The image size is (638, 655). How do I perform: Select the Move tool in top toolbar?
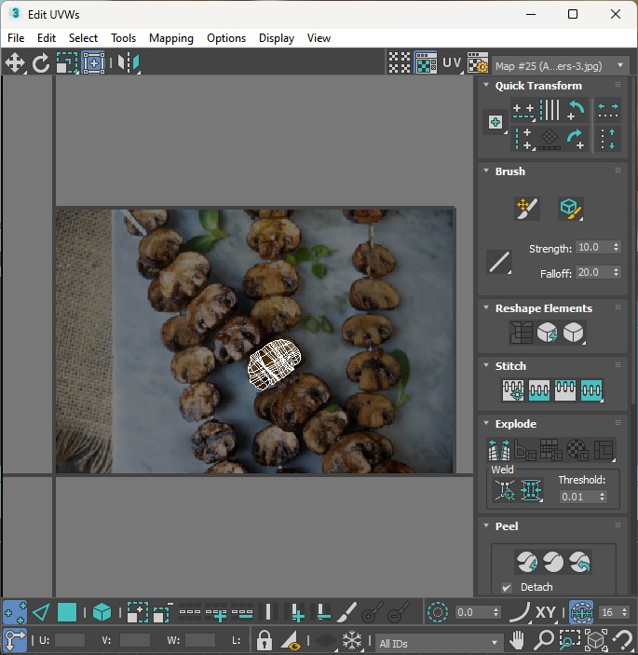(15, 63)
